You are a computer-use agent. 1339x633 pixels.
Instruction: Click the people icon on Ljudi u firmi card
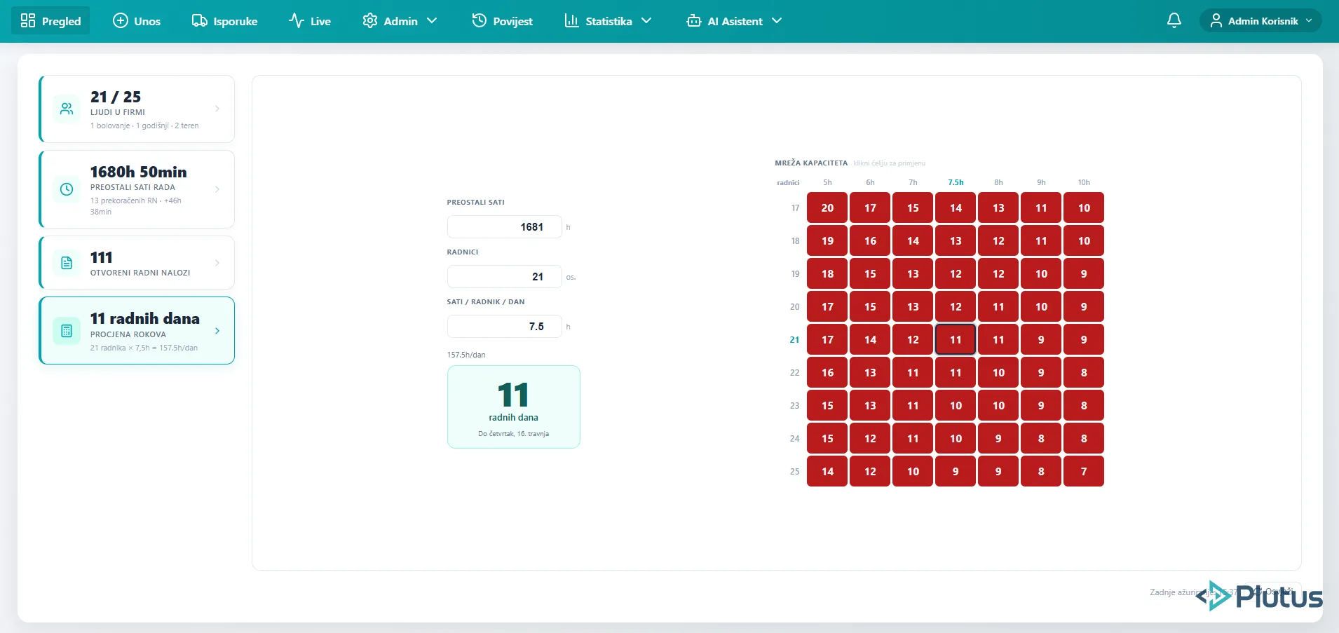[x=67, y=109]
